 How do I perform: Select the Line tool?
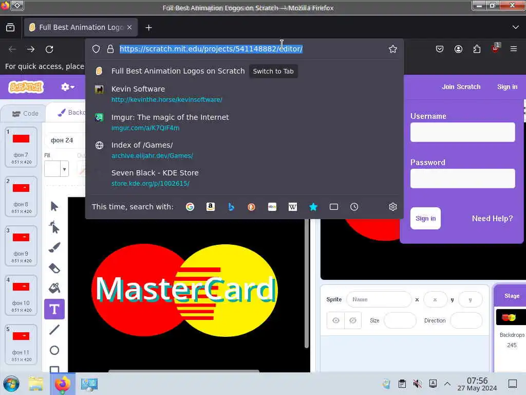tap(54, 330)
